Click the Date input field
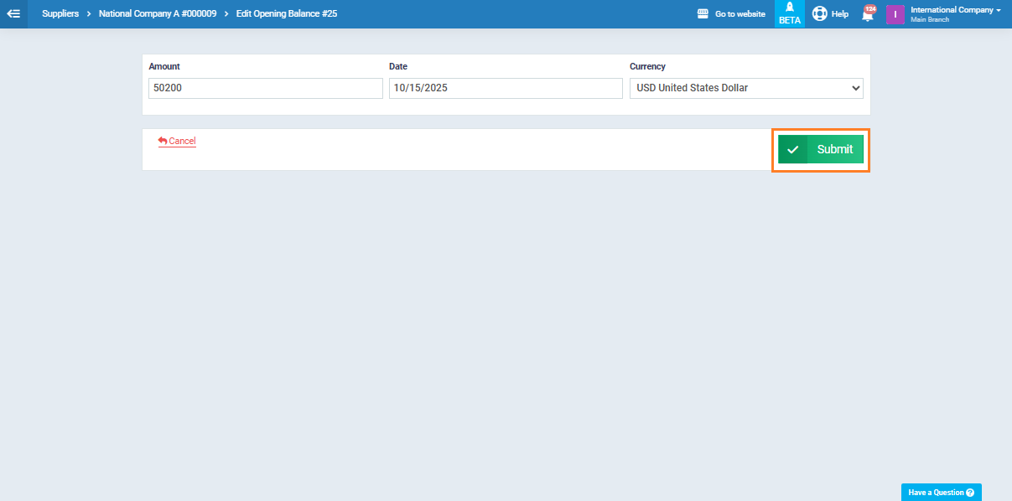 click(x=505, y=88)
